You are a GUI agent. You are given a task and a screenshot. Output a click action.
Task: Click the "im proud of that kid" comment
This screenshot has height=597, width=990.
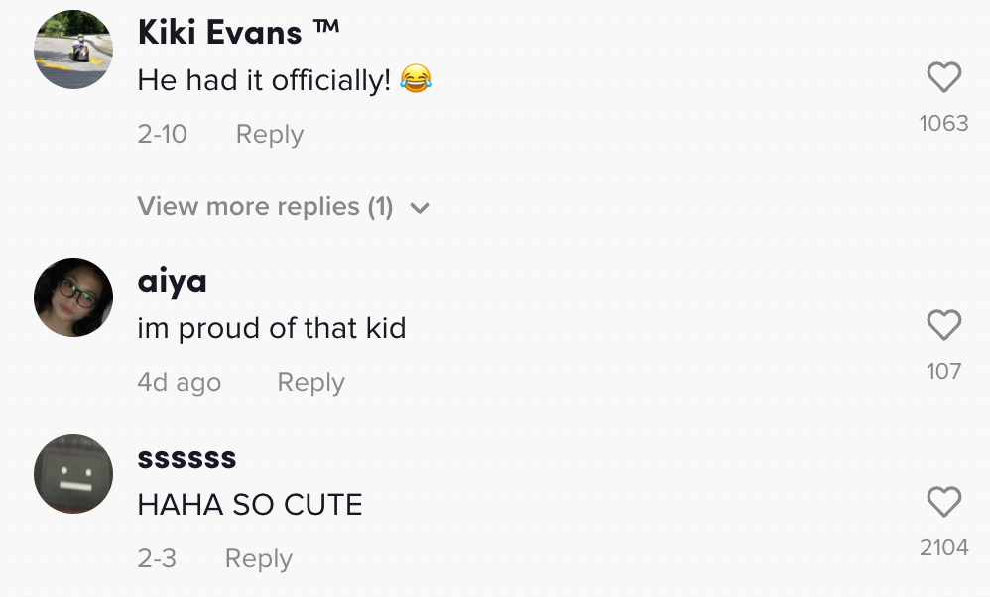(x=272, y=328)
